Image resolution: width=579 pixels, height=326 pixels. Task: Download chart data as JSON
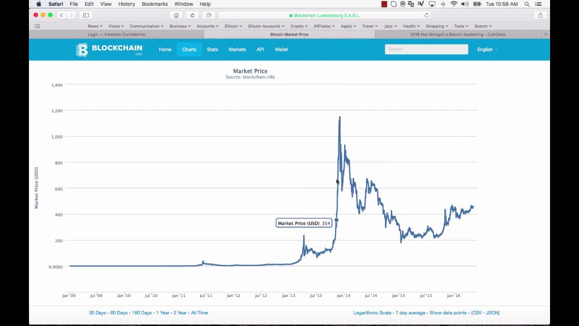492,313
